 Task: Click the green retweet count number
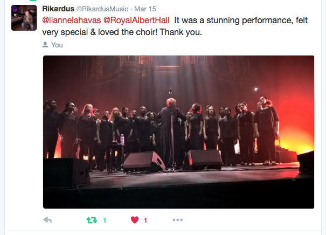tap(105, 220)
